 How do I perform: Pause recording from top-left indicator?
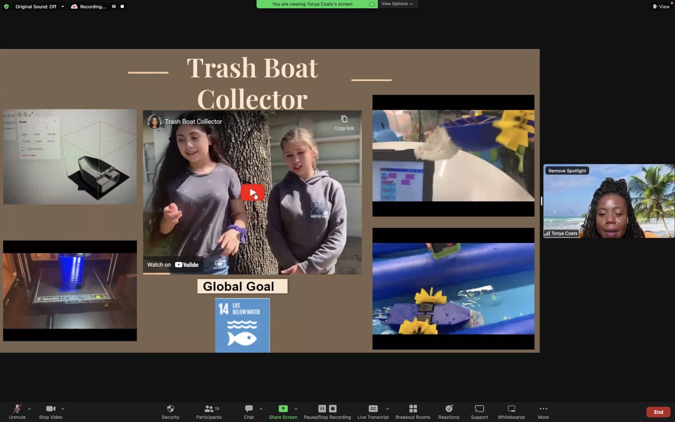tap(114, 7)
